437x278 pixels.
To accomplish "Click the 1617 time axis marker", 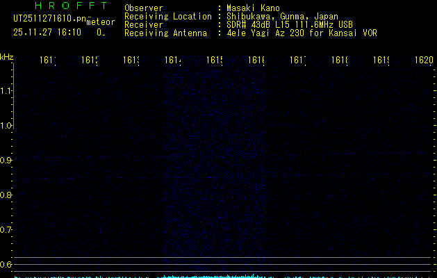I will coord(297,60).
